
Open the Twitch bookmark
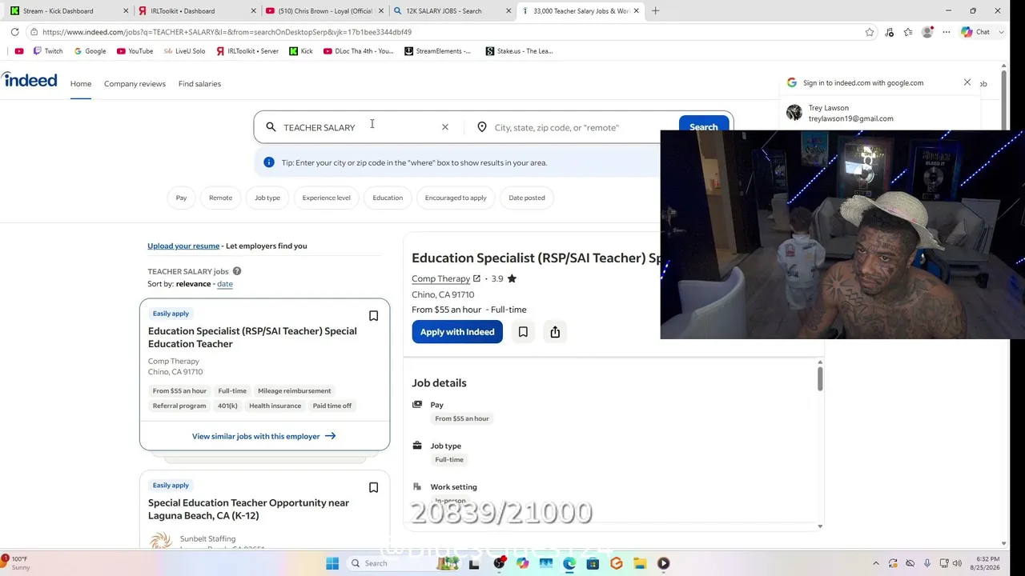(47, 51)
